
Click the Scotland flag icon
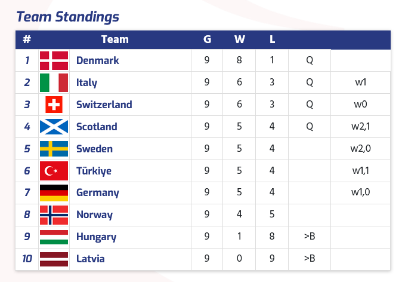(x=54, y=127)
